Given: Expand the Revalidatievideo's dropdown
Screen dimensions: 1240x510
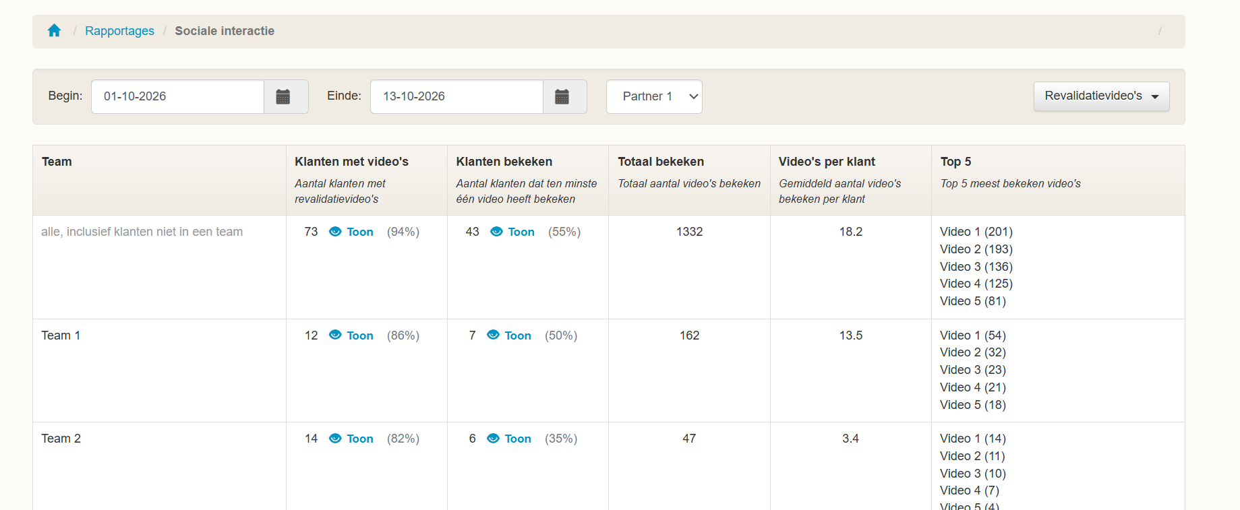Looking at the screenshot, I should [x=1101, y=96].
